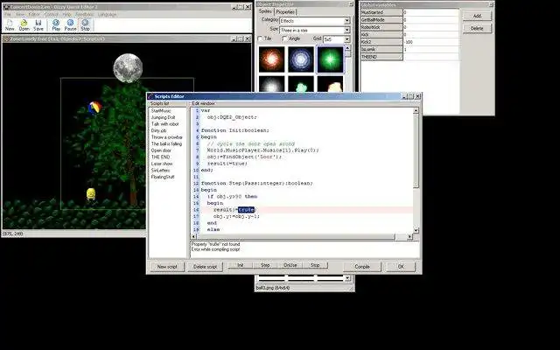Select the green star effect sprite
This screenshot has width=560, height=350.
point(330,59)
